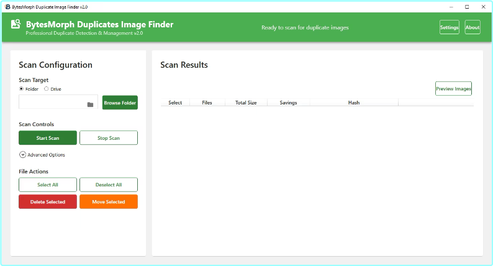Open the Settings button in header
493x266 pixels.
pyautogui.click(x=449, y=27)
